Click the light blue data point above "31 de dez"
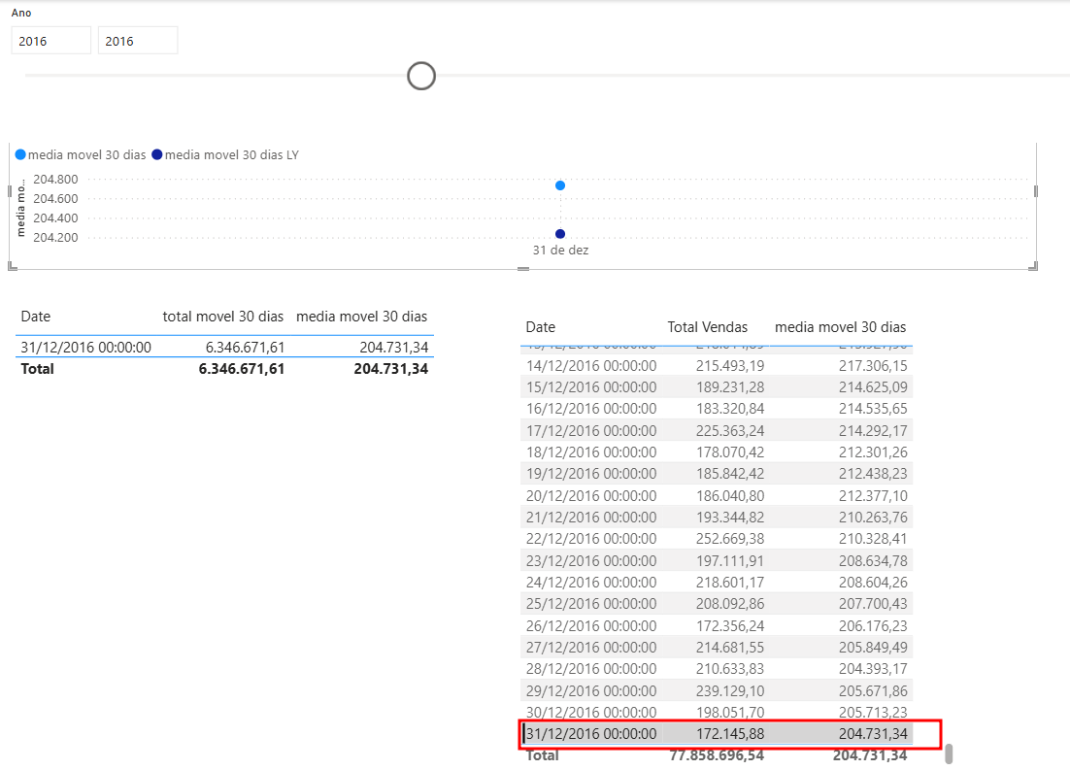This screenshot has width=1070, height=770. (559, 185)
